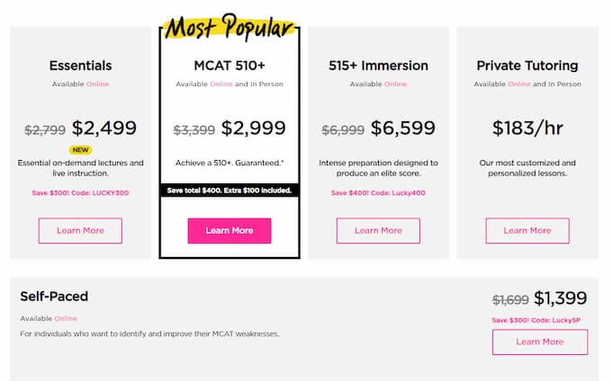The width and height of the screenshot is (612, 382).
Task: Click the Self-Paced heading
Action: click(54, 297)
